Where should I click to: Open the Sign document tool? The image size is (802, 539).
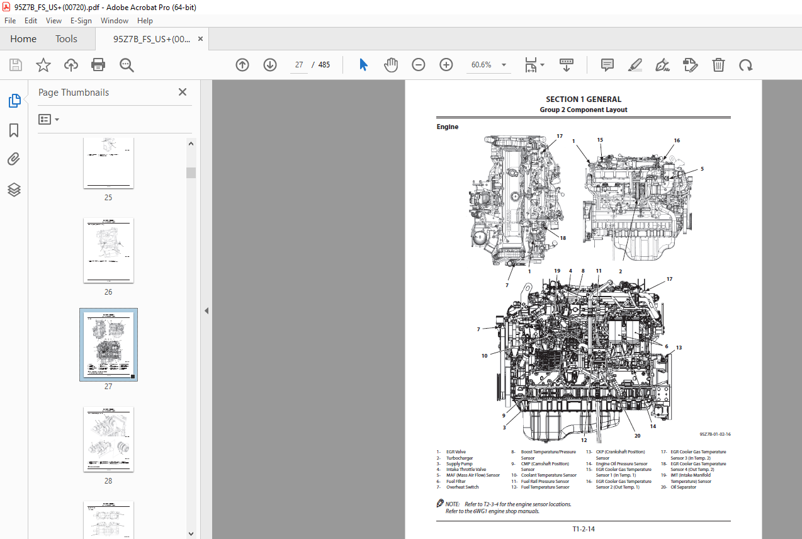click(662, 65)
